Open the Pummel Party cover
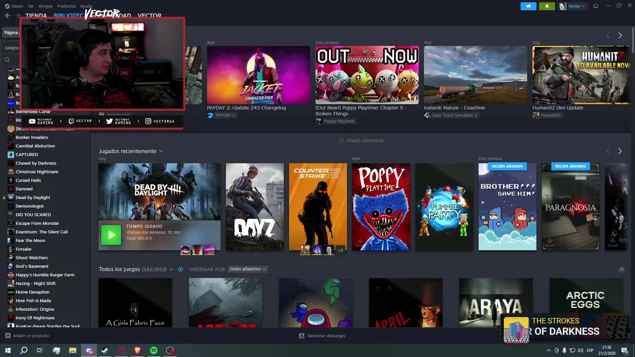This screenshot has width=635, height=357. [x=444, y=207]
